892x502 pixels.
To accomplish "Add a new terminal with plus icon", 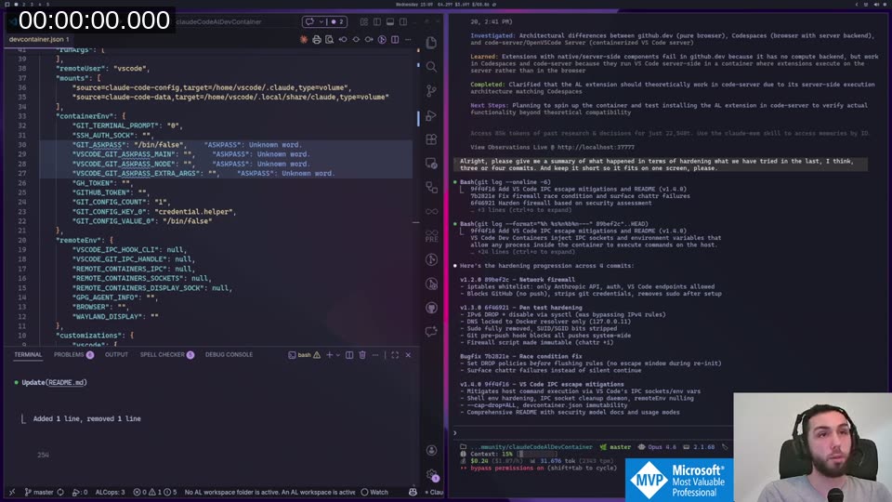I will click(329, 354).
